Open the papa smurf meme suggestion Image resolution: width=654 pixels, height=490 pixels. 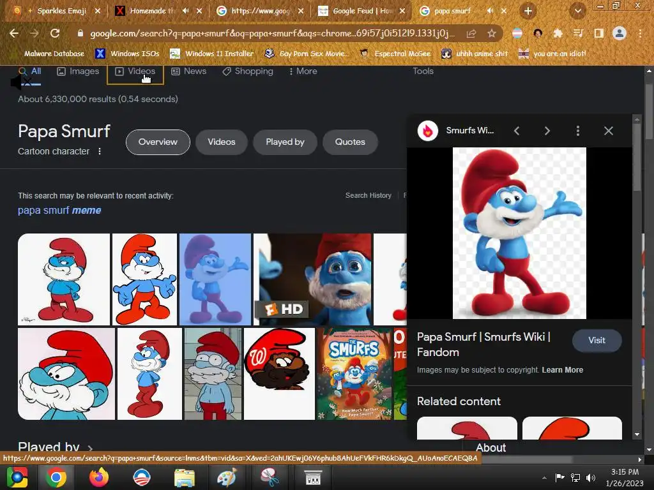(59, 211)
